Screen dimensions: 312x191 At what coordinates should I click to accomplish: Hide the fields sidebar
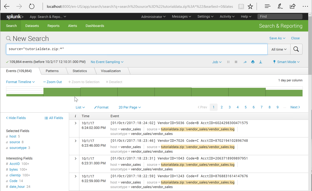tap(16, 118)
